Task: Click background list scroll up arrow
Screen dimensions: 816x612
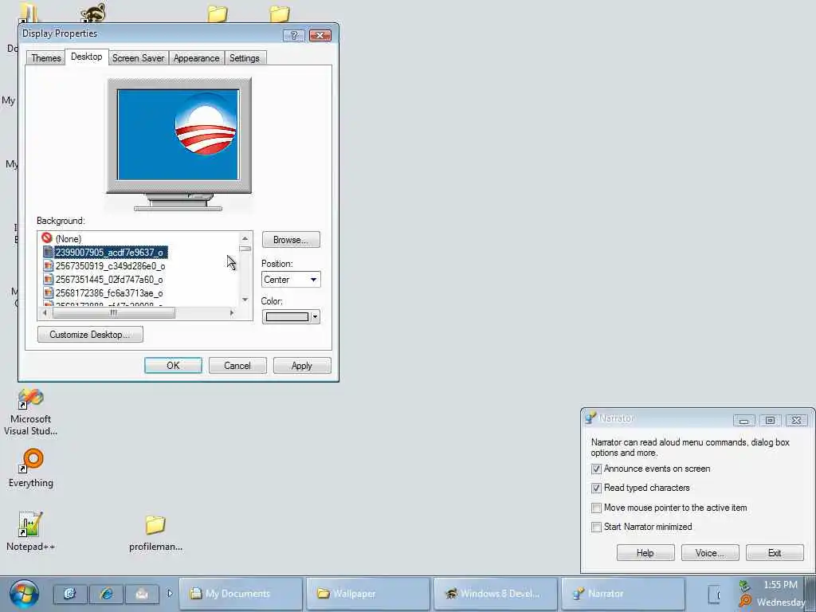Action: (245, 238)
